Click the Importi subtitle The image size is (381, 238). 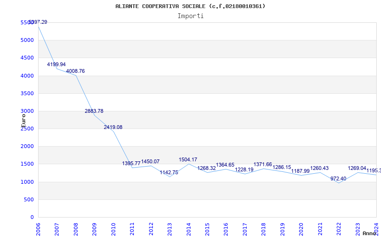(x=190, y=16)
